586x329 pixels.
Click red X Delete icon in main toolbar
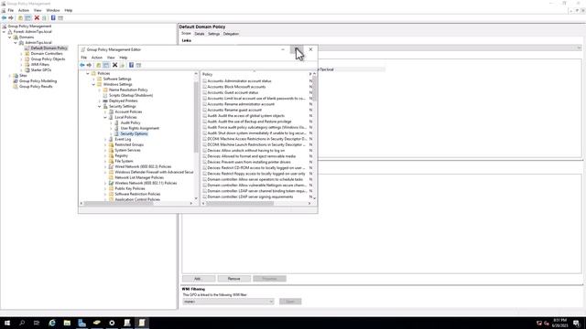tap(37, 18)
